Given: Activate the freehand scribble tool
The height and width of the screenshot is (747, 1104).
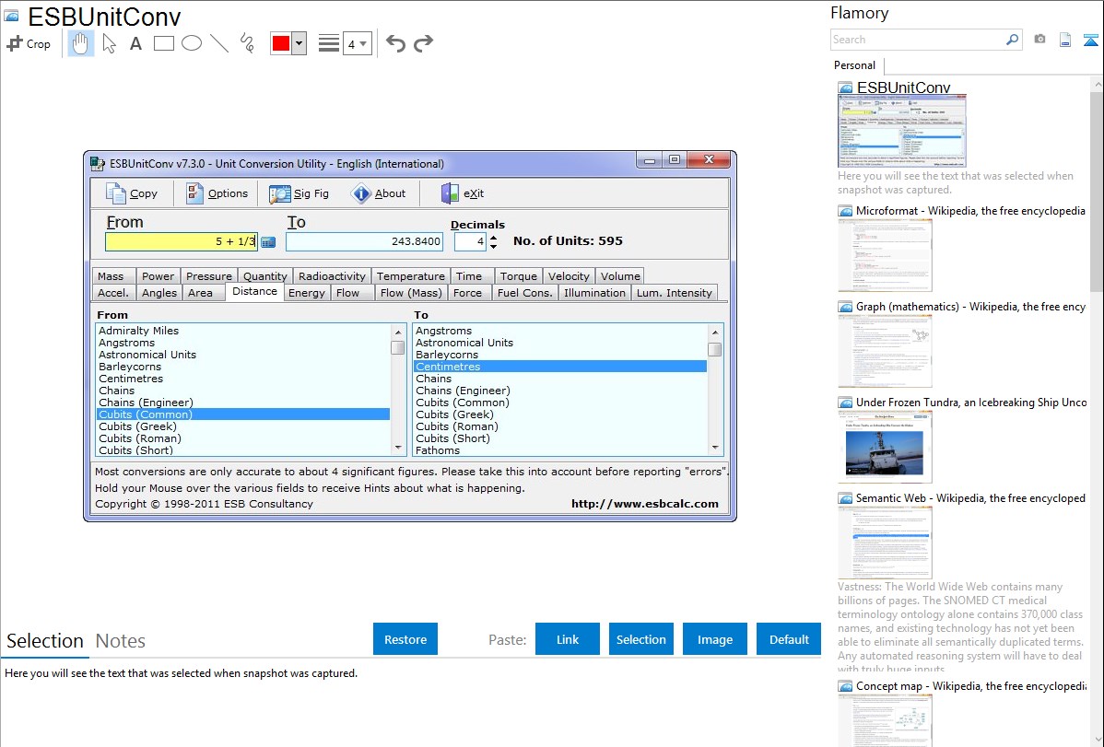Looking at the screenshot, I should (x=247, y=43).
